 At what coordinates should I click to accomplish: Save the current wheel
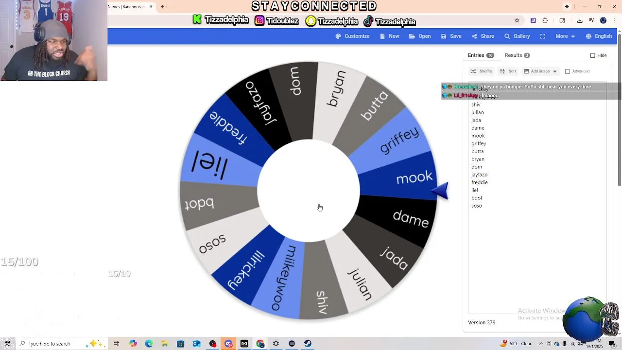pyautogui.click(x=451, y=36)
